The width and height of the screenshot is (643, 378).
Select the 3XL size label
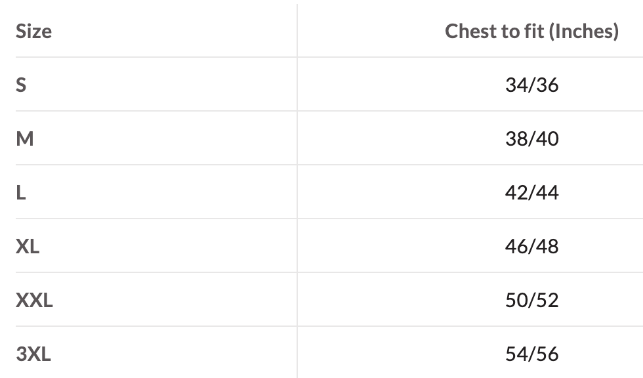click(33, 354)
